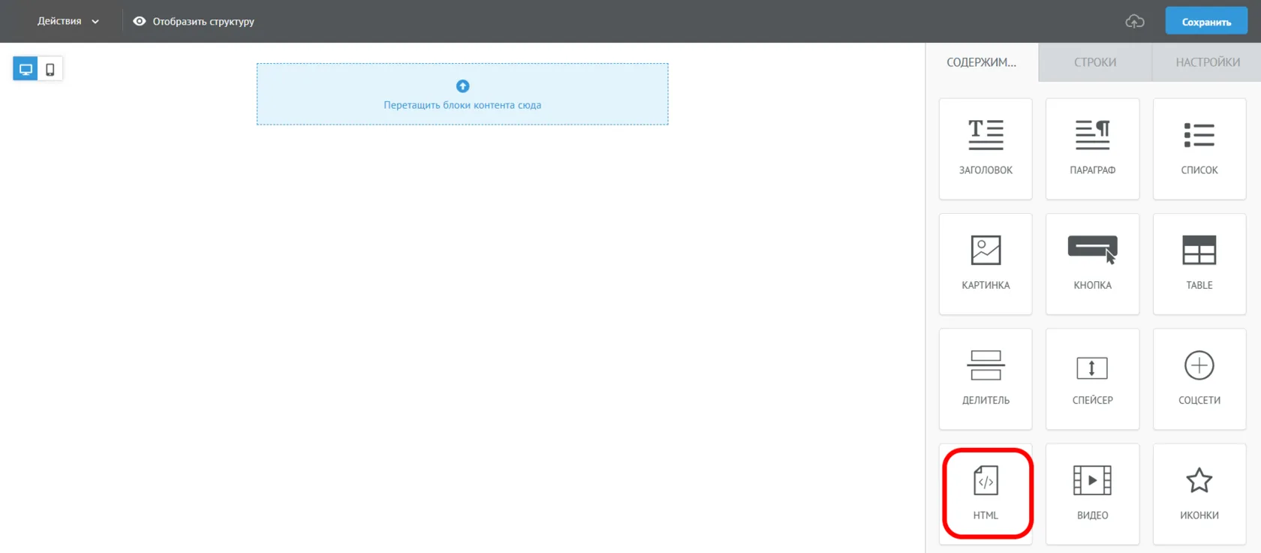Pick the Спейсер spacer block
The width and height of the screenshot is (1261, 553).
pos(1092,379)
